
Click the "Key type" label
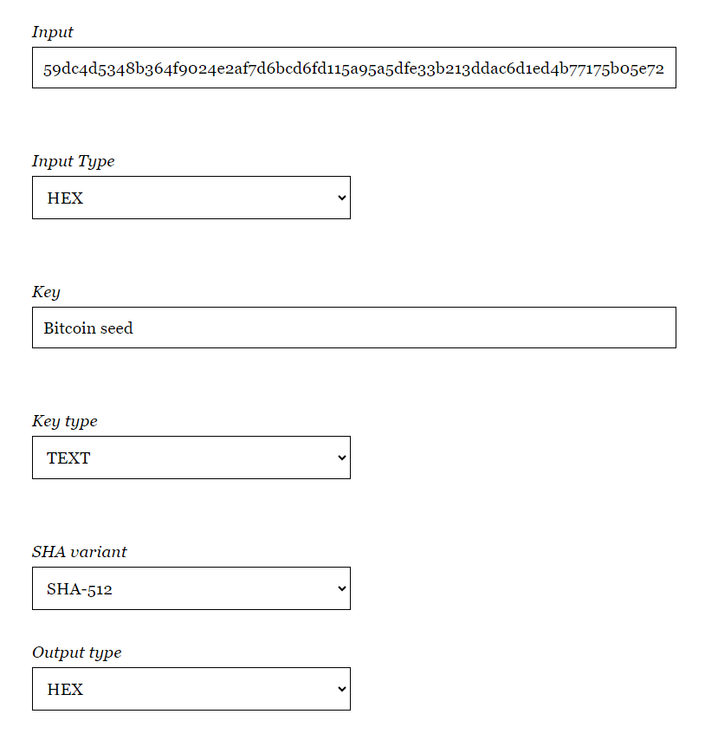tap(65, 421)
